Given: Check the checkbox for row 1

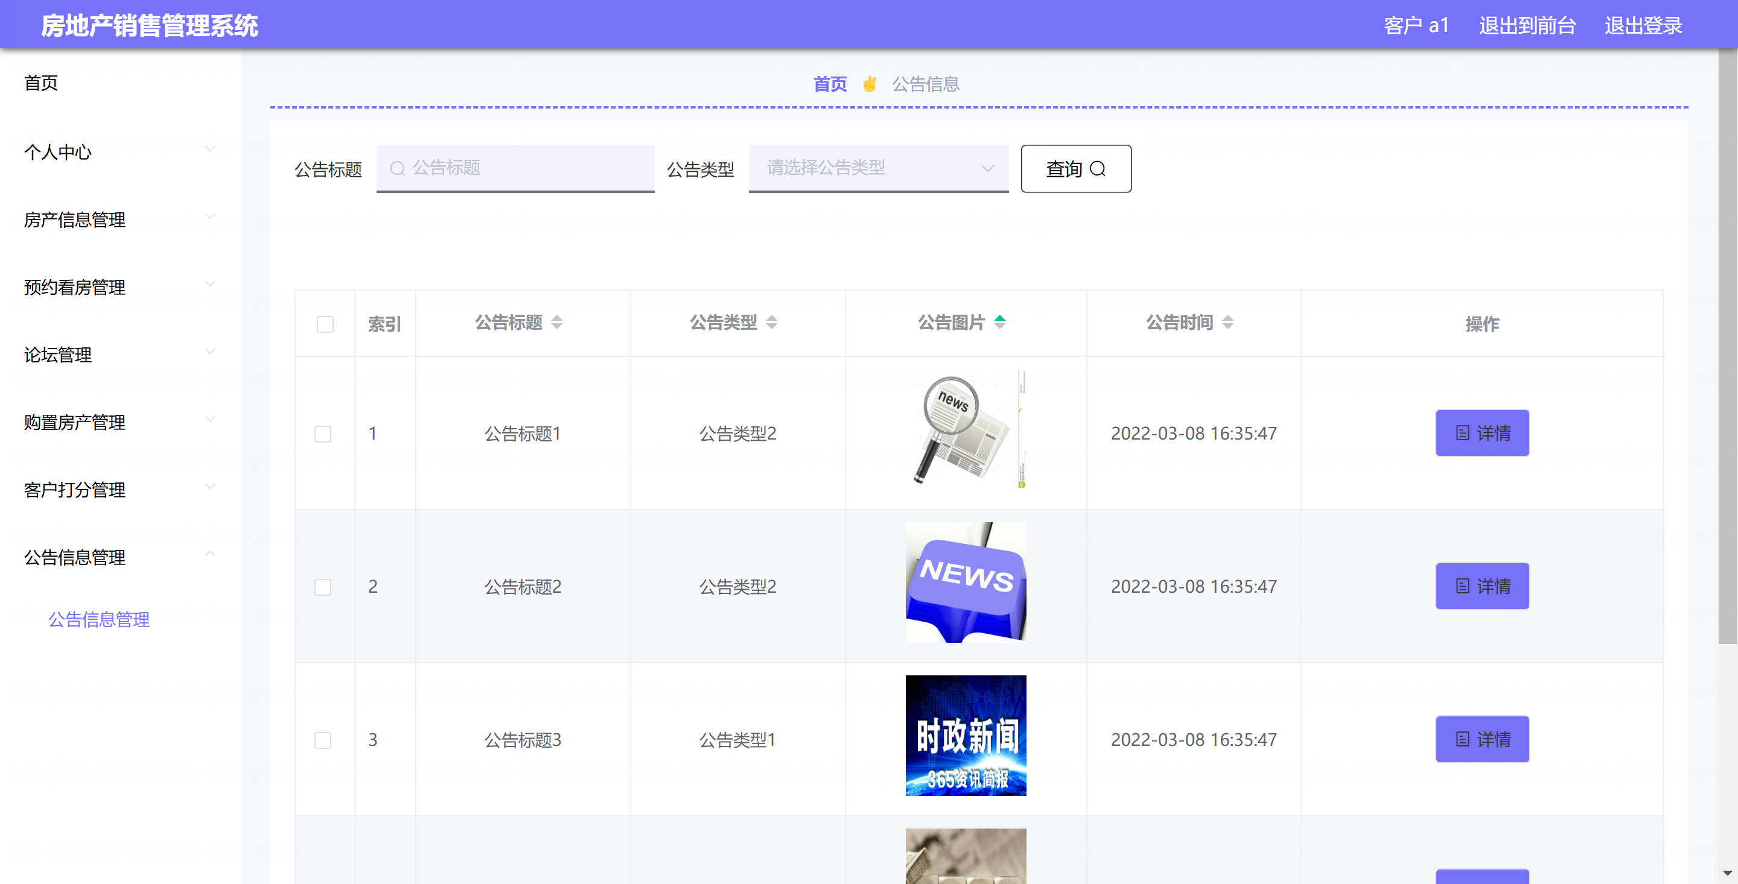Looking at the screenshot, I should pos(323,434).
